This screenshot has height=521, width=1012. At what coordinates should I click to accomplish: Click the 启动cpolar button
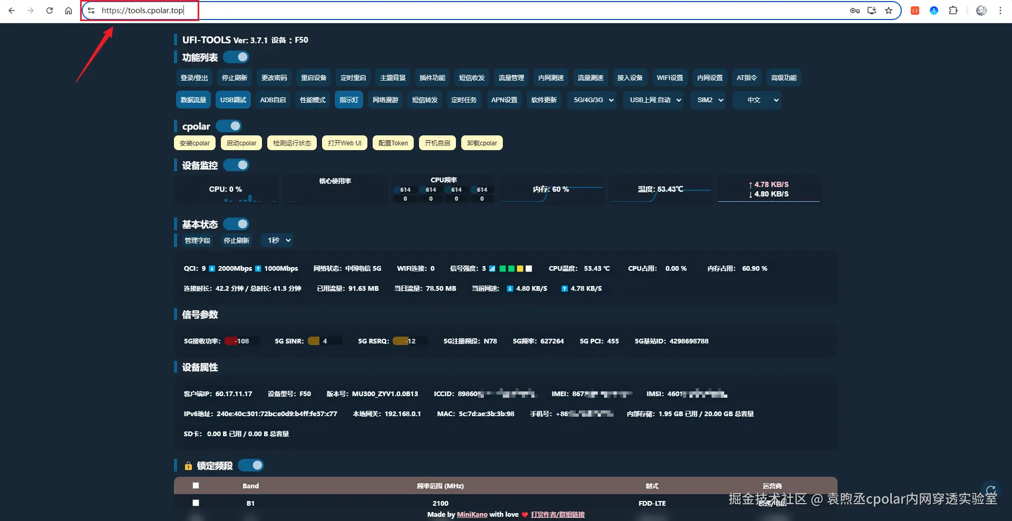click(x=241, y=143)
